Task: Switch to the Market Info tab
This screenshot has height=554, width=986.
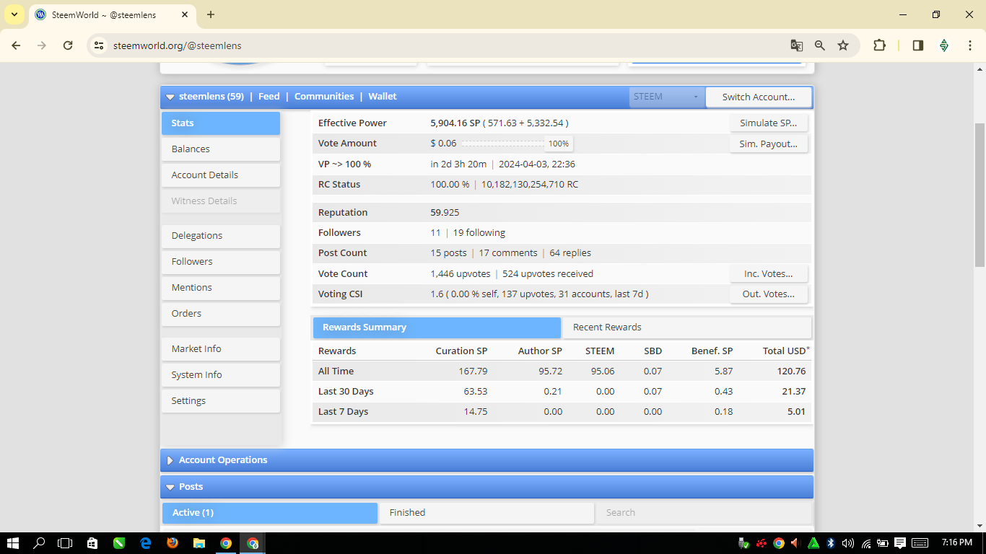Action: 221,349
